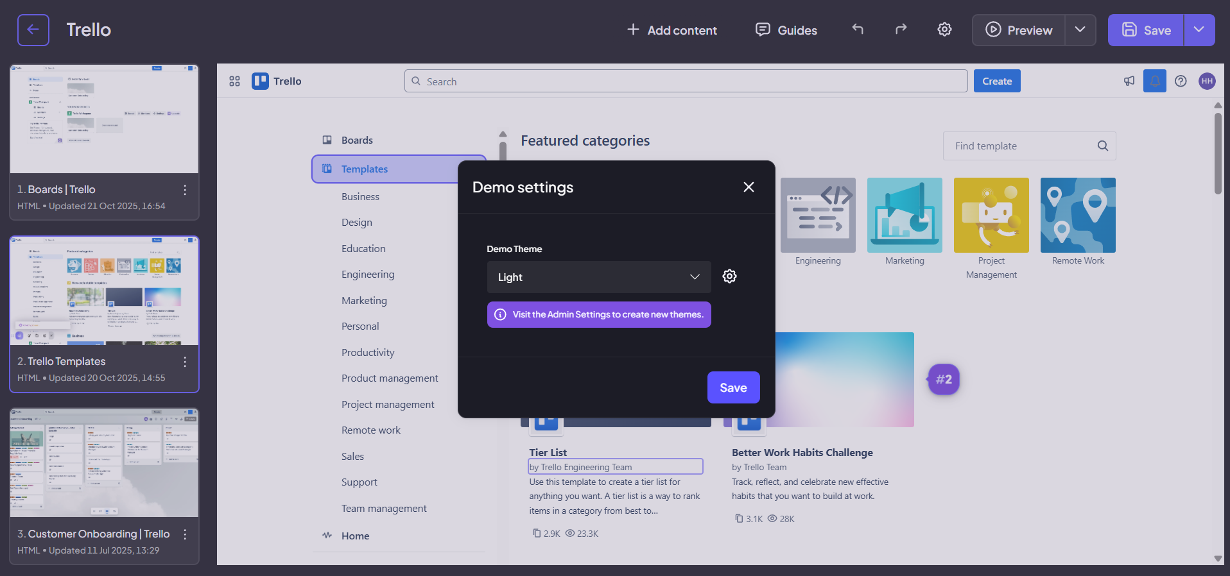1230x576 pixels.
Task: Click the Find template magnifier icon
Action: pyautogui.click(x=1103, y=146)
